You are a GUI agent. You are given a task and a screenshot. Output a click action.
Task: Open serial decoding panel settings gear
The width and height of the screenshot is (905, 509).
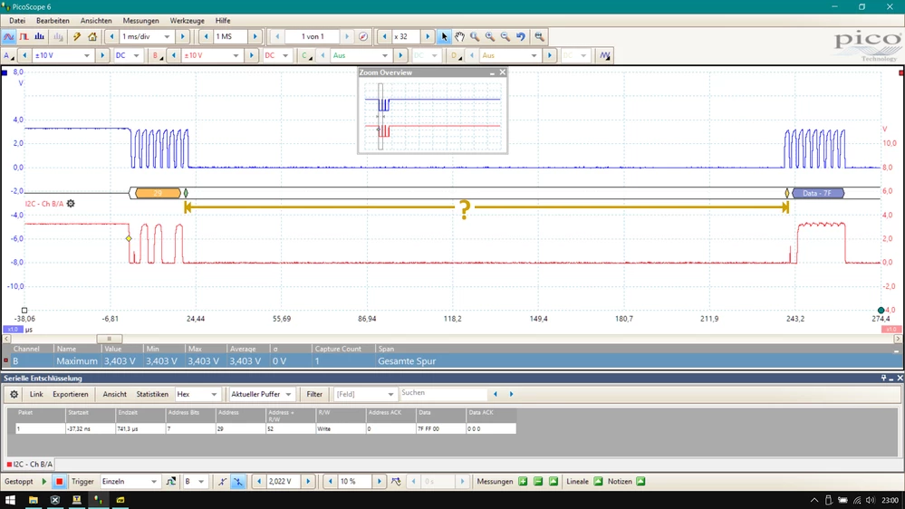pos(14,394)
